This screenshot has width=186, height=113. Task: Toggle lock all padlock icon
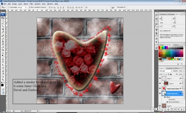(171, 74)
